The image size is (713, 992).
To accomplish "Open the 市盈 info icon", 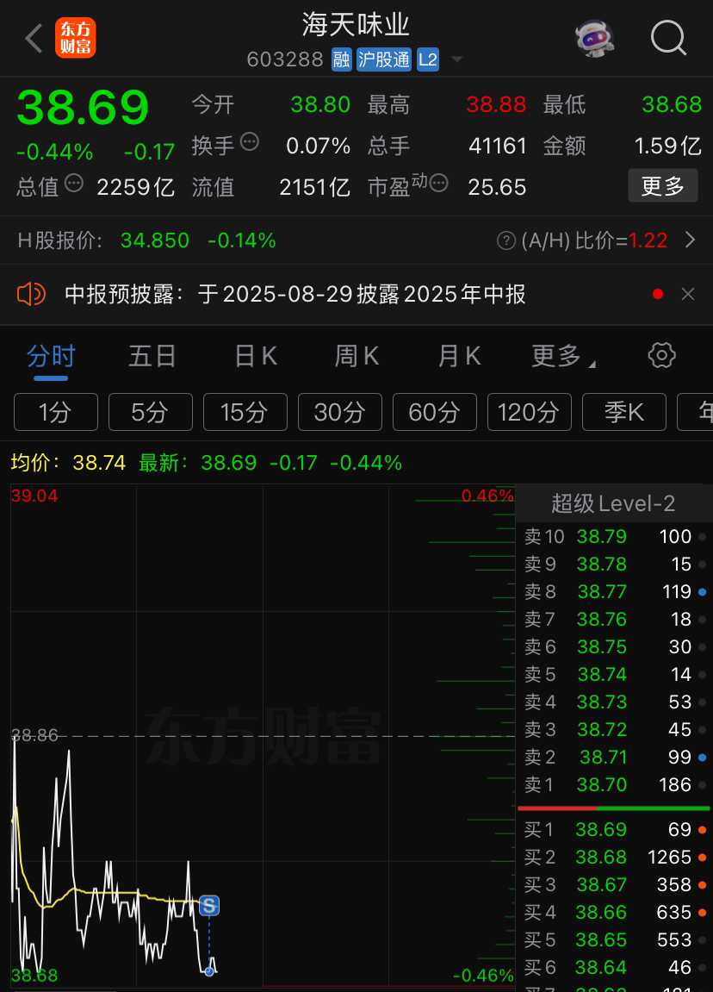I will point(438,184).
